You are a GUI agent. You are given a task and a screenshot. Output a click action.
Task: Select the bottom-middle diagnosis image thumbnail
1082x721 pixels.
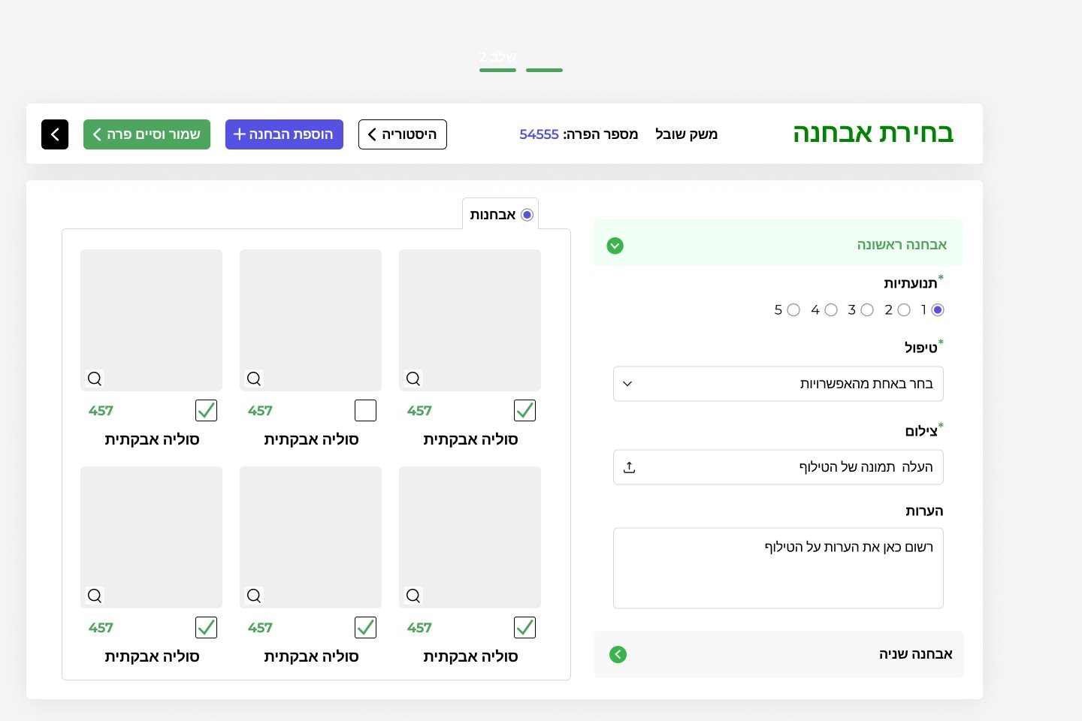point(310,537)
